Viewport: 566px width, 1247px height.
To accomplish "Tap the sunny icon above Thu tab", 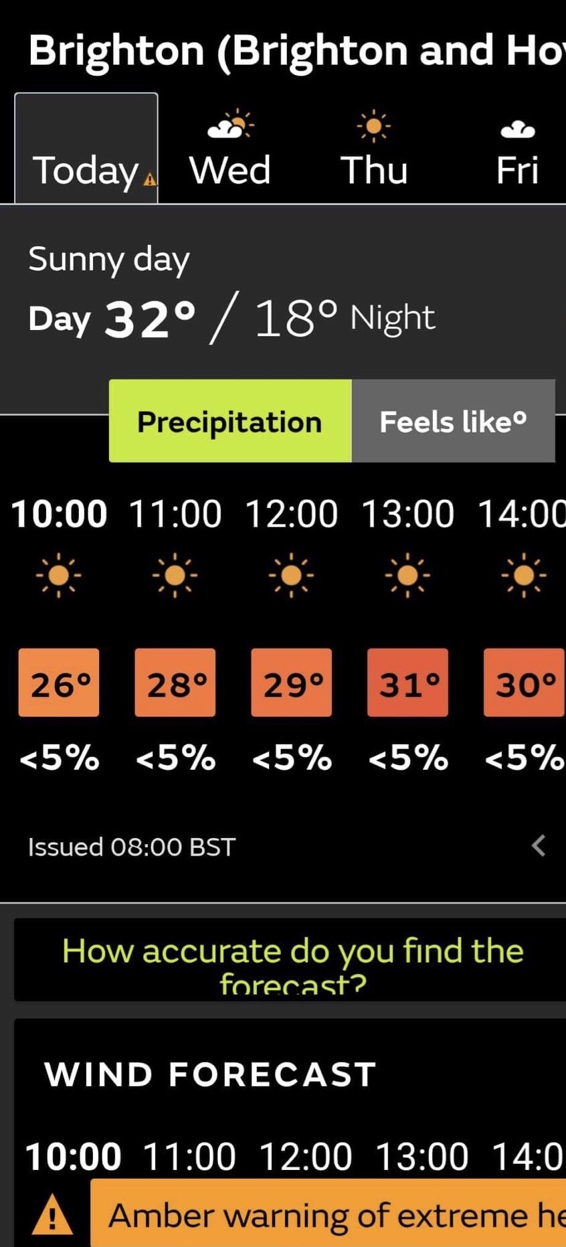I will click(373, 126).
